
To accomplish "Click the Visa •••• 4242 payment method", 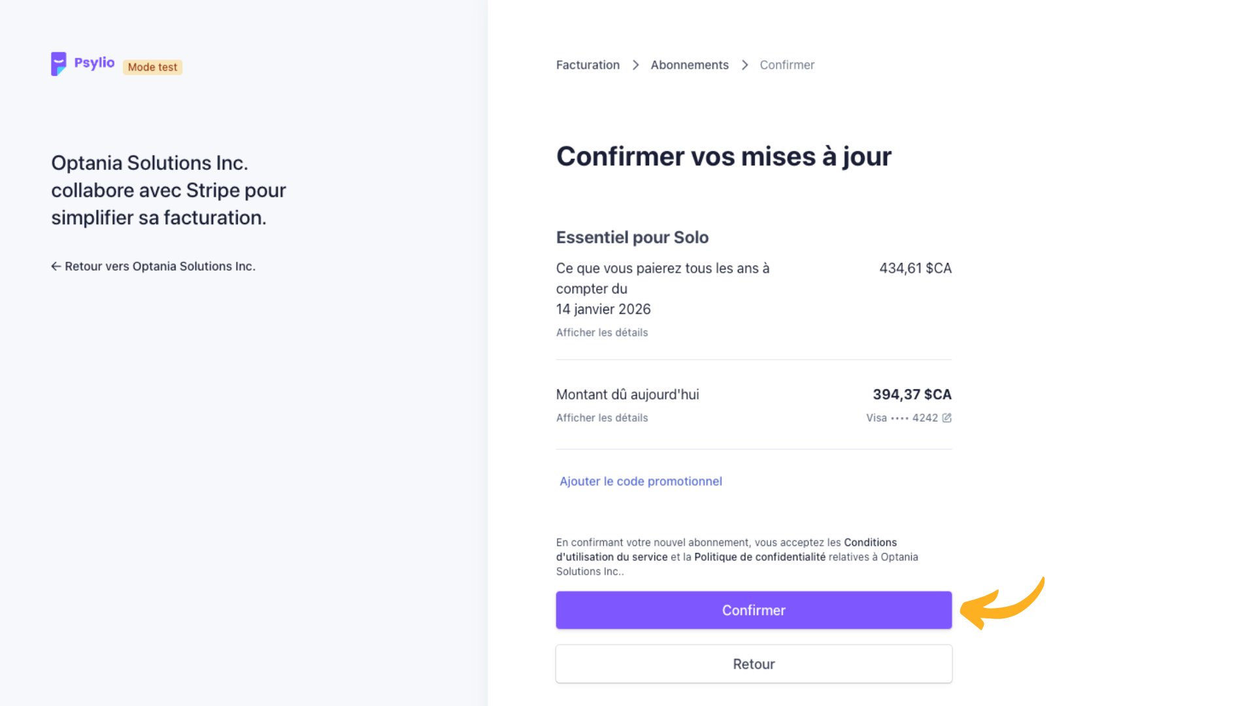I will click(x=901, y=418).
